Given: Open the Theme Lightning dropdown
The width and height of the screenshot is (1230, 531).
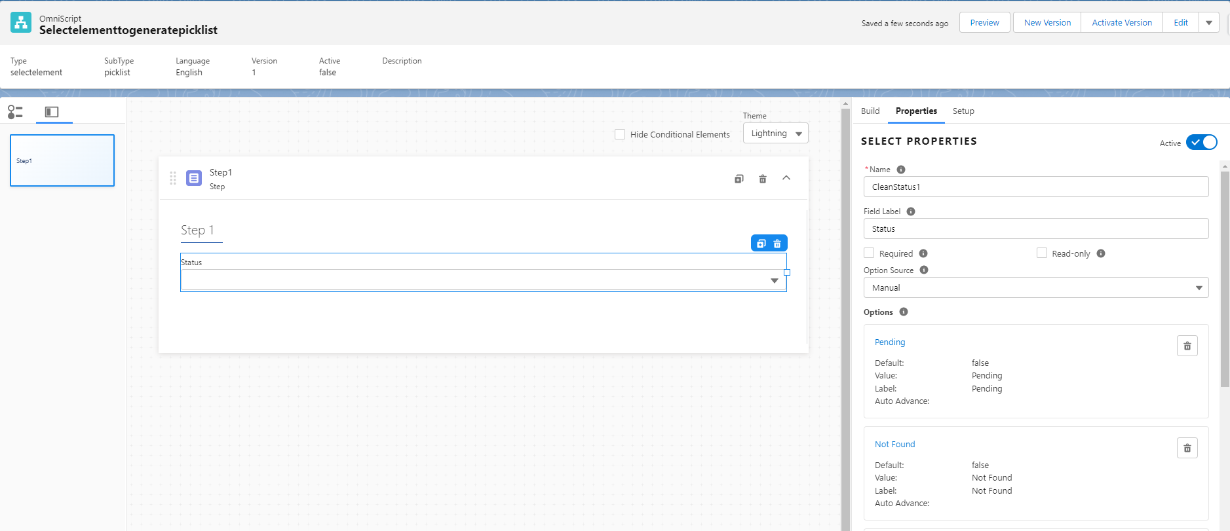Looking at the screenshot, I should (775, 133).
